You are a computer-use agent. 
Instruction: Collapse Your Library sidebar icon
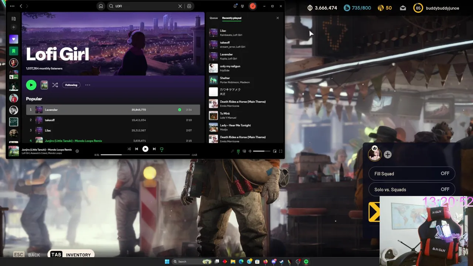(x=14, y=18)
